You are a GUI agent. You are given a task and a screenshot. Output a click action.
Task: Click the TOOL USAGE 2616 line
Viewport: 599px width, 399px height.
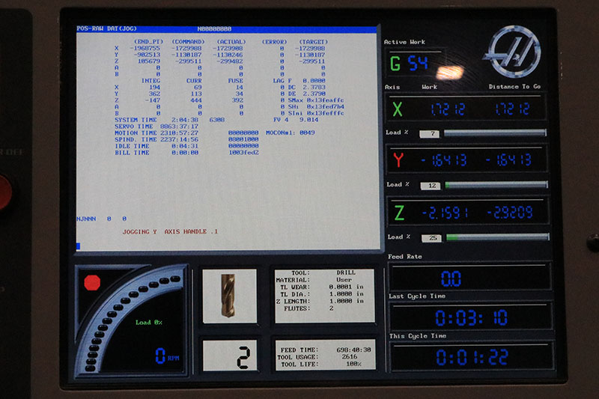coord(317,356)
